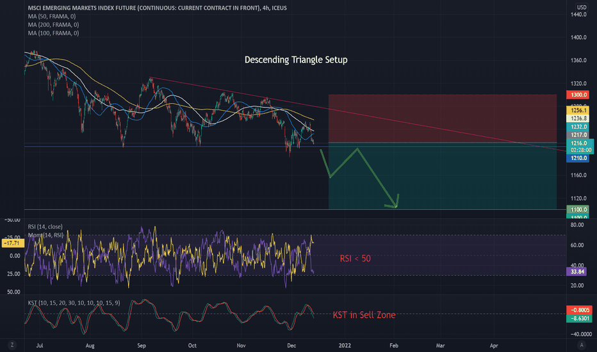Viewport: 597px width, 352px height.
Task: Click the Sep label on time axis
Action: 142,346
